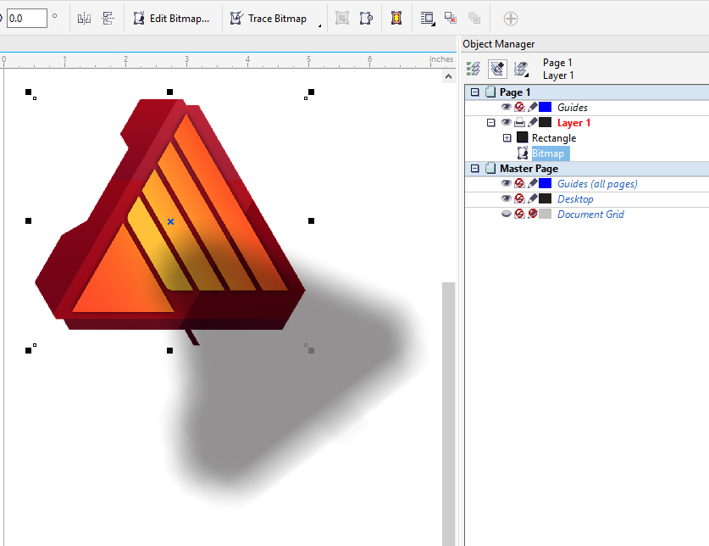This screenshot has width=709, height=546.
Task: Open the Layer Manager View icon
Action: (x=519, y=68)
